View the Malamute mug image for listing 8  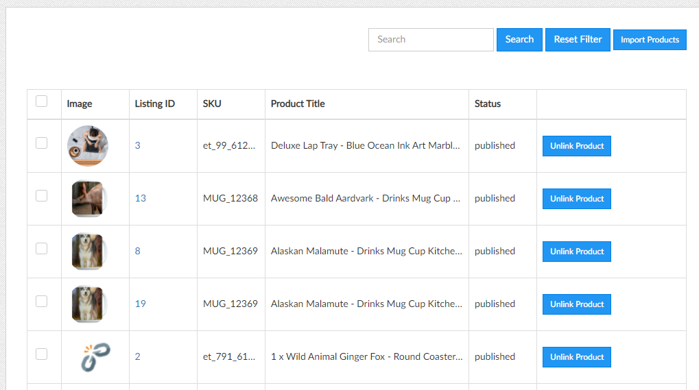[x=88, y=251]
